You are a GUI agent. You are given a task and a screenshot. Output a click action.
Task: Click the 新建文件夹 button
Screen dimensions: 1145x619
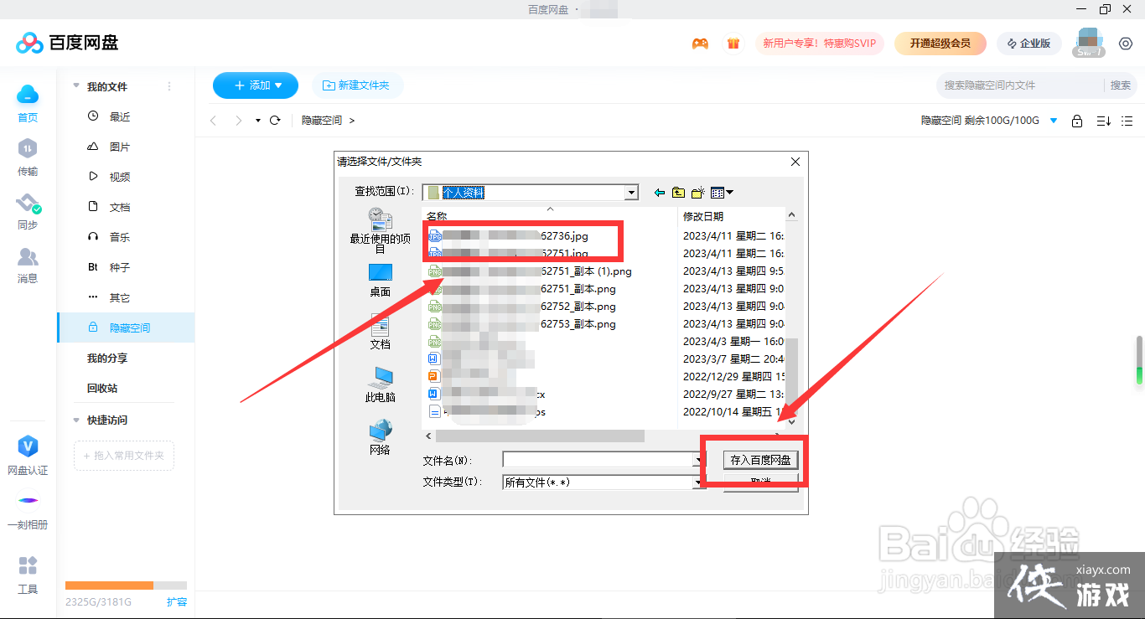(357, 85)
